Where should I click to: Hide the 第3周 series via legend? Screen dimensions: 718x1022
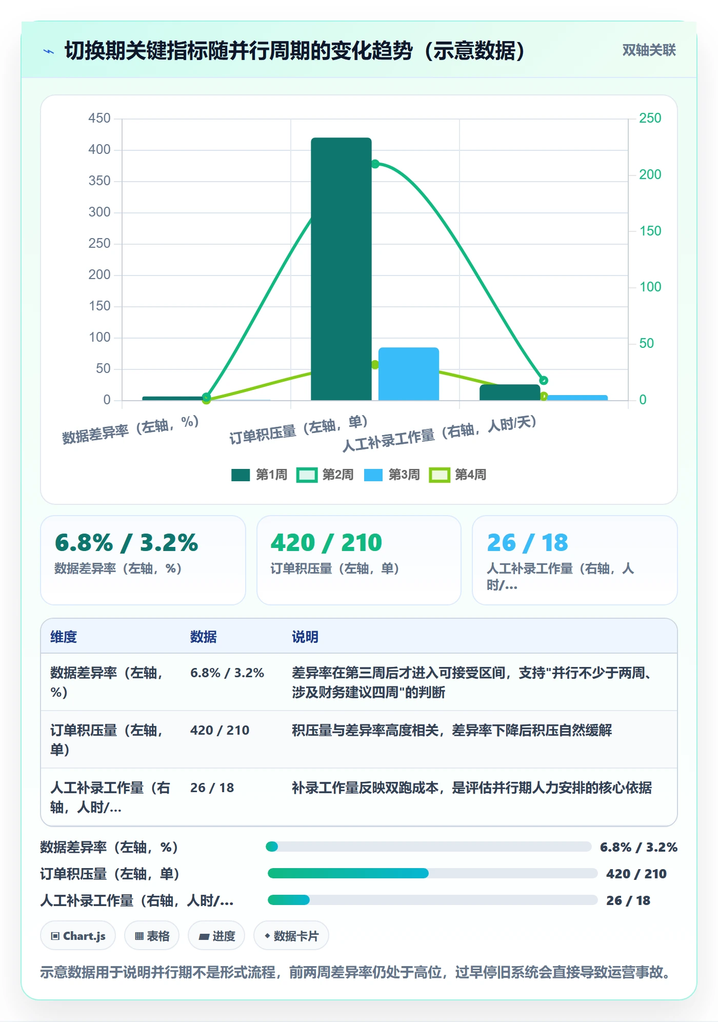[x=373, y=475]
